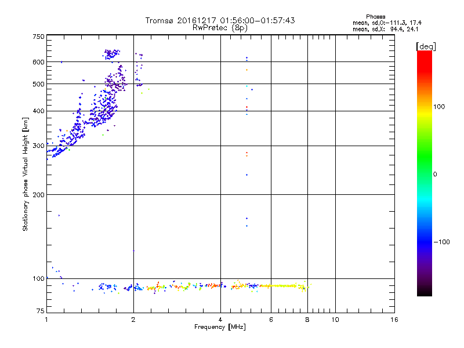Click the colorbar tick label "0"
This screenshot has height=348, width=464.
[435, 175]
